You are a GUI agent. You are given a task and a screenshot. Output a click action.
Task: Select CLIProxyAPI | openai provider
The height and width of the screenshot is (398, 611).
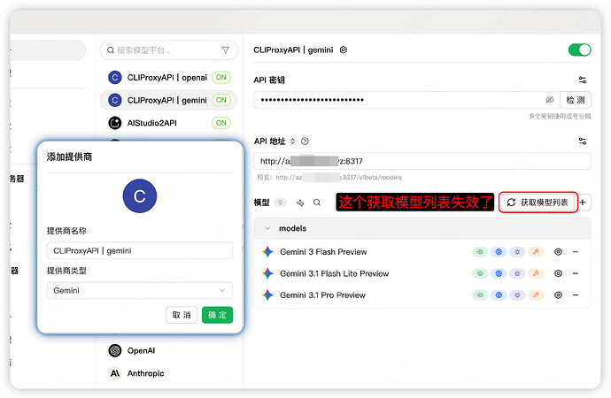pos(169,78)
